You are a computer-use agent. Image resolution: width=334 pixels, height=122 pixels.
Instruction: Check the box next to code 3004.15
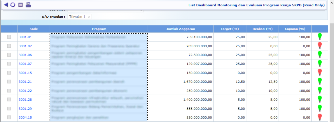coord(9,117)
